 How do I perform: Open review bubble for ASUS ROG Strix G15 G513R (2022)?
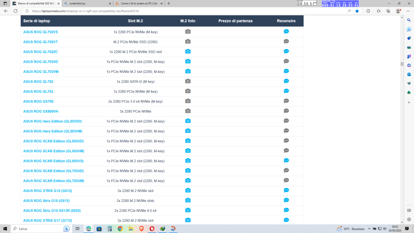click(286, 210)
